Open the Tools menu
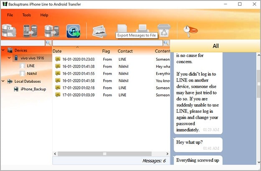This screenshot has height=171, width=261. tap(27, 15)
